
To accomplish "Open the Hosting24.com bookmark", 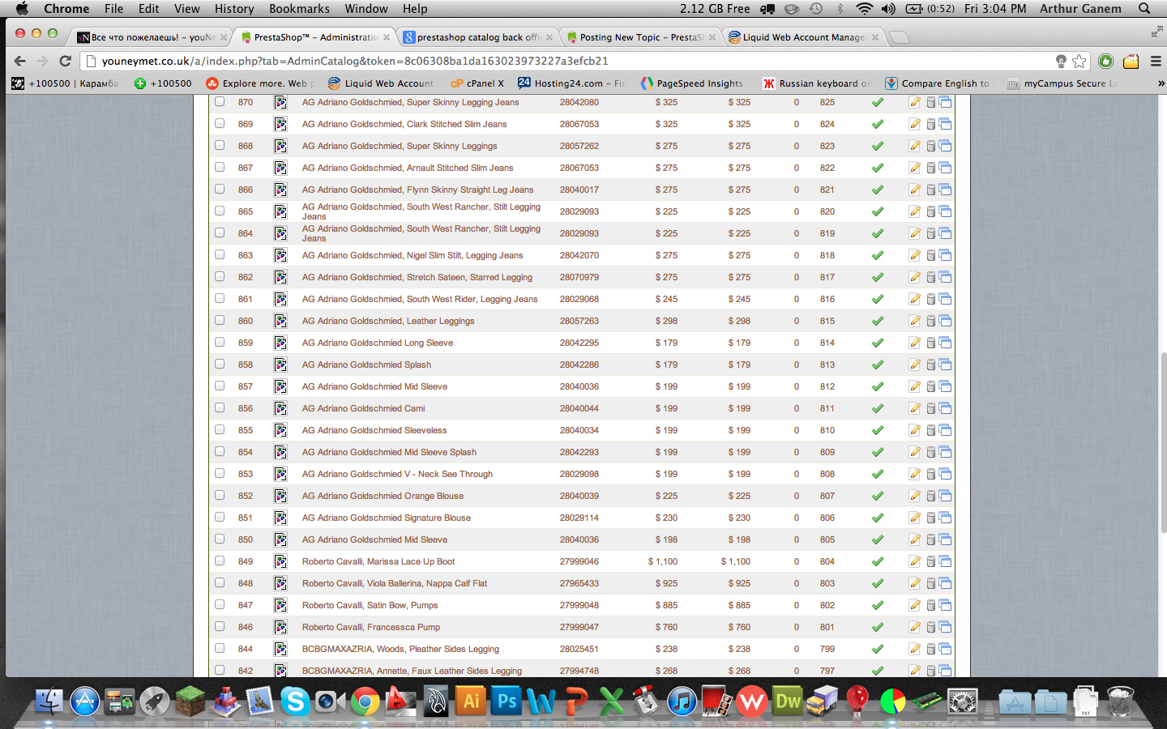I will pyautogui.click(x=571, y=83).
